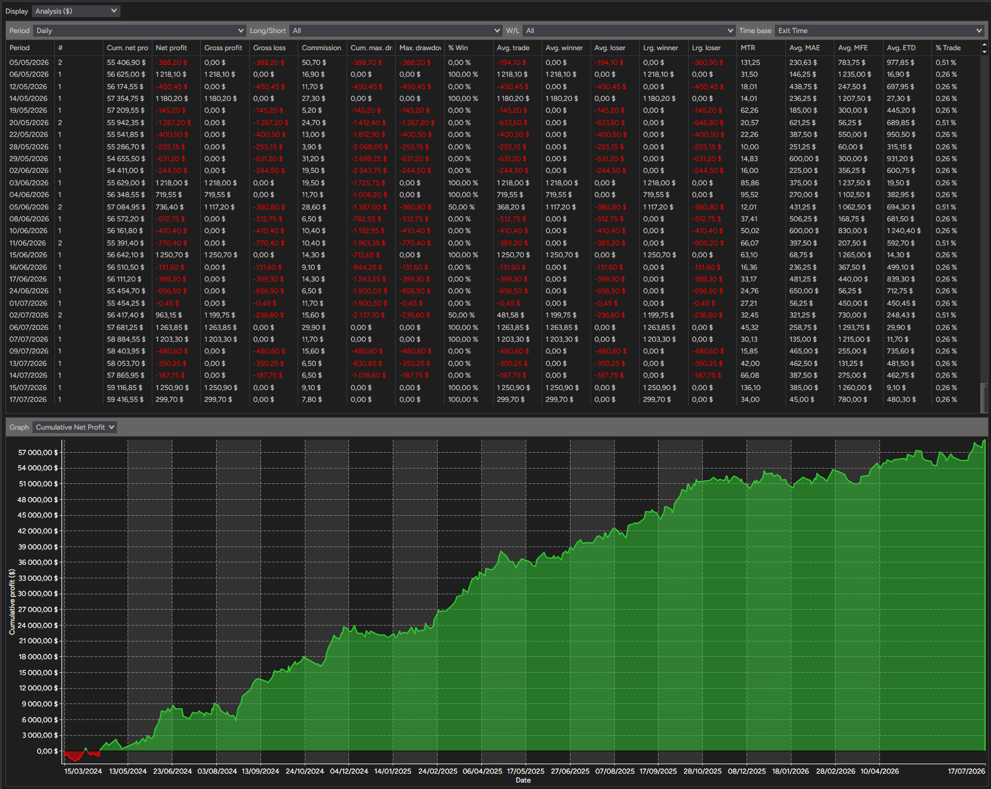The height and width of the screenshot is (789, 991).
Task: Select the 04/06/2026 period row
Action: click(x=493, y=195)
